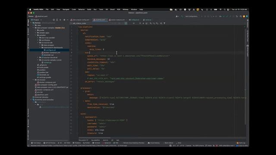Image resolution: width=276 pixels, height=155 pixels.
Task: Click UTF-8 encoding in status bar
Action: [182, 146]
